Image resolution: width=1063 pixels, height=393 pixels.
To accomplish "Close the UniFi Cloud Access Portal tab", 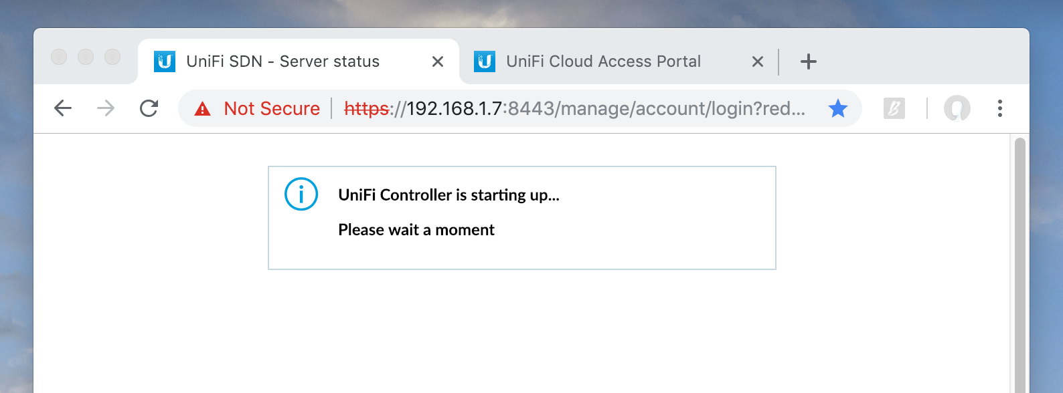I will tap(758, 61).
